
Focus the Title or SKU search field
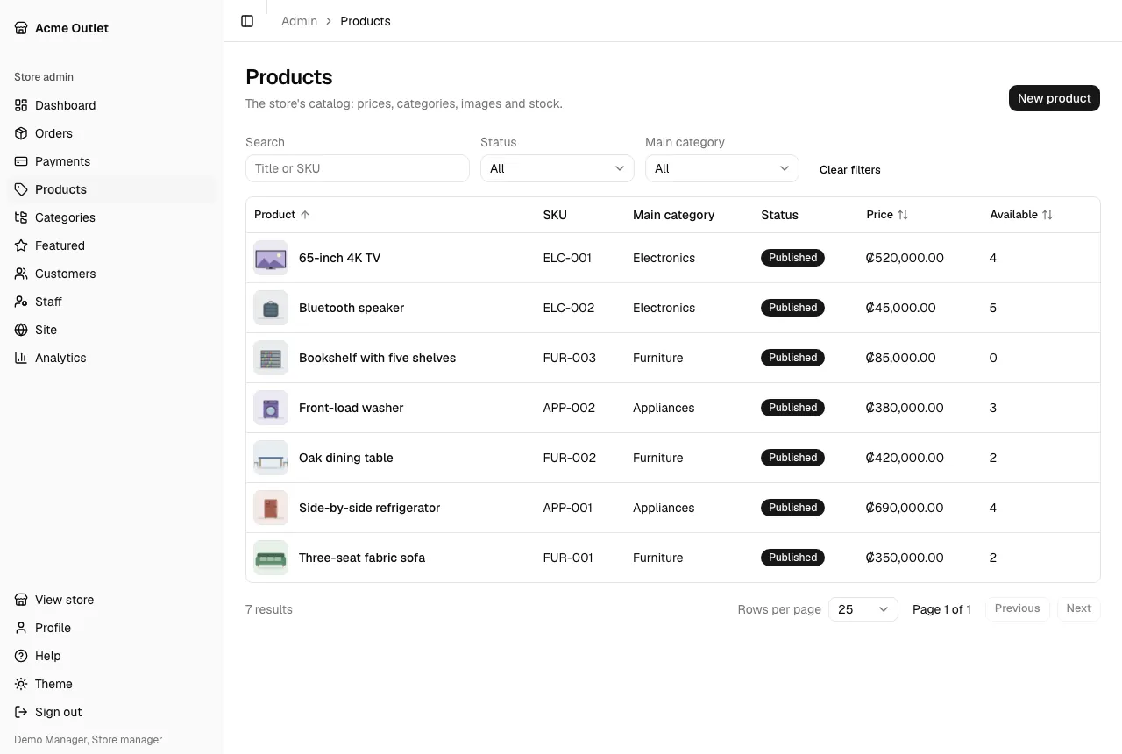(358, 168)
